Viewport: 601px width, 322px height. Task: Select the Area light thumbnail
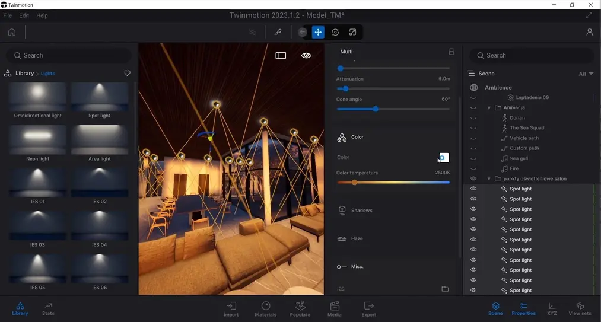pyautogui.click(x=99, y=139)
